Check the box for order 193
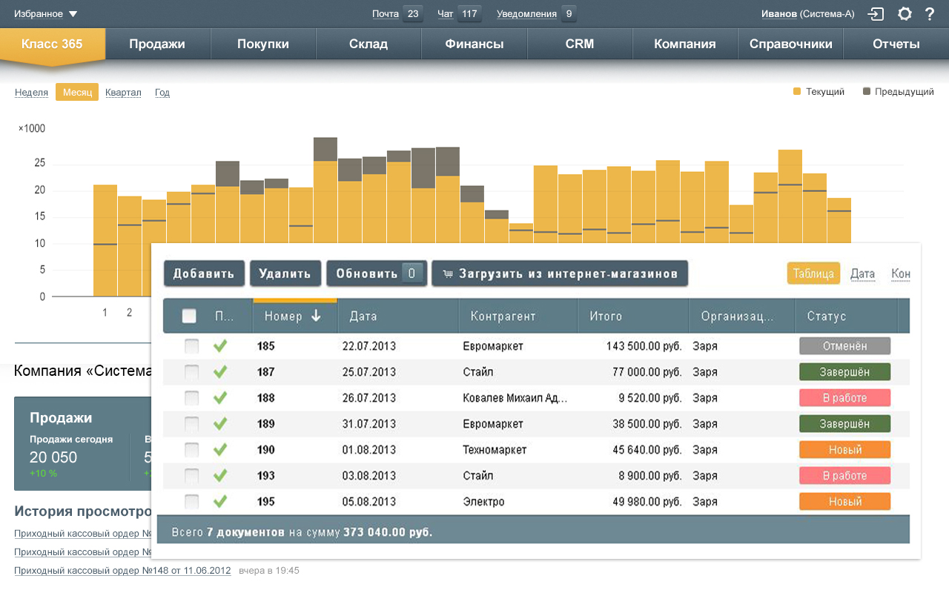This screenshot has width=949, height=593. pyautogui.click(x=192, y=476)
